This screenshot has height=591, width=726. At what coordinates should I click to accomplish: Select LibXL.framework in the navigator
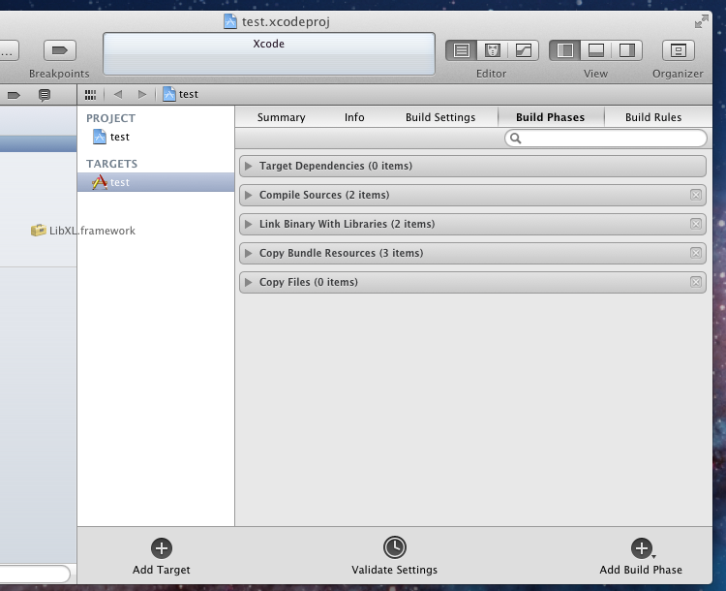pos(83,231)
